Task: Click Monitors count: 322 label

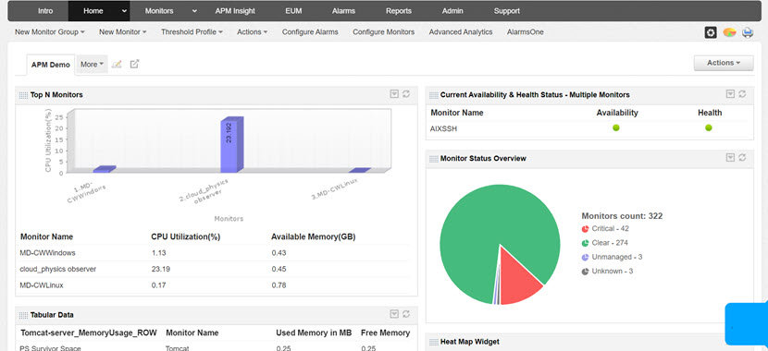Action: tap(622, 216)
